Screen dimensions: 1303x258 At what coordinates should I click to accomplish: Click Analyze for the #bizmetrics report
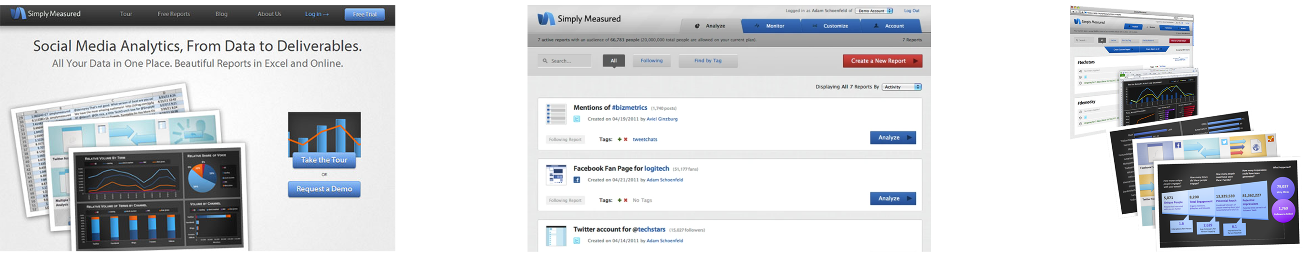893,138
